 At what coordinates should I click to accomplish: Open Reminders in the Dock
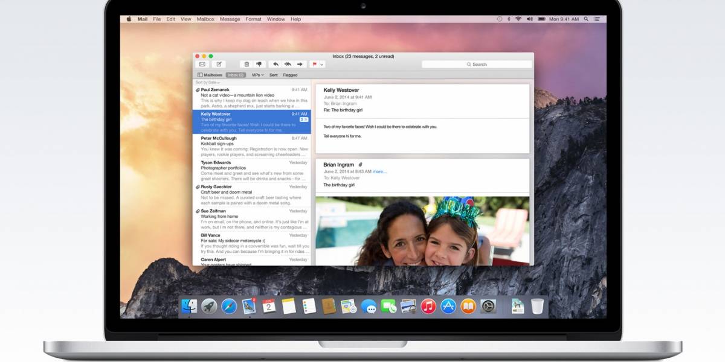(x=309, y=306)
